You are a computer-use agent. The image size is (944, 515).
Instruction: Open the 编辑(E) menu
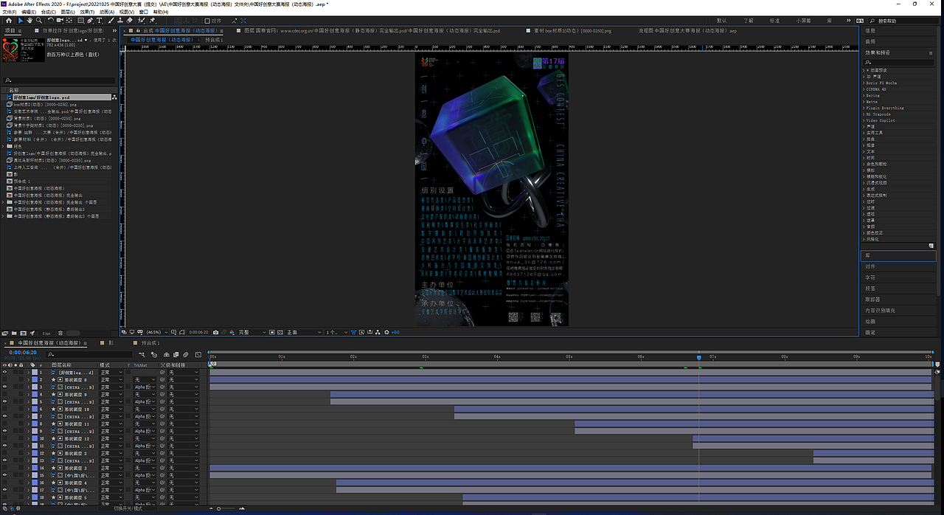point(29,12)
